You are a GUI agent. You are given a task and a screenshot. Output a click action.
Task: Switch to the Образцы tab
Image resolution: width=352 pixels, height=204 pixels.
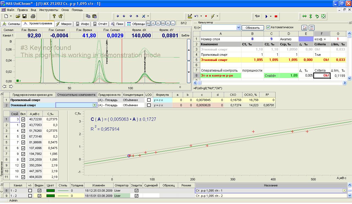(x=136, y=24)
